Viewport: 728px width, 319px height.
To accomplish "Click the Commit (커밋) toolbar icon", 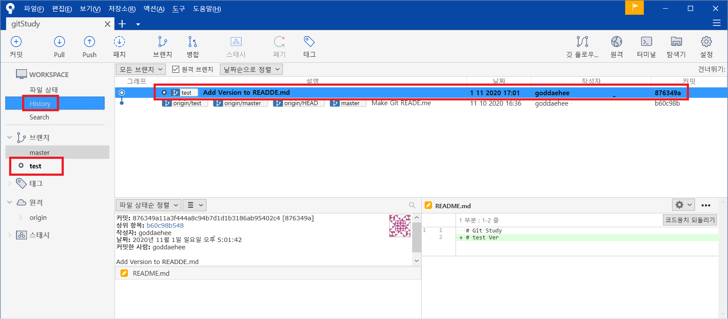I will (x=16, y=42).
